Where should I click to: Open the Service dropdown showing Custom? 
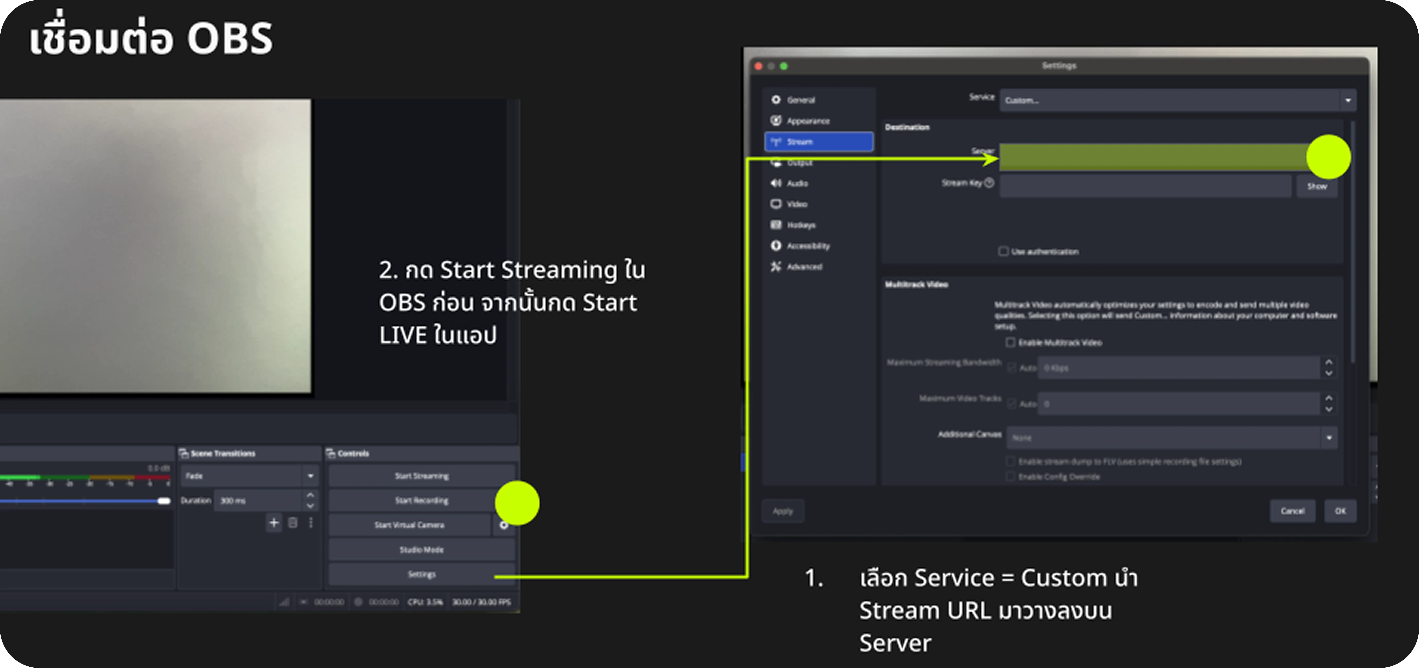coord(1178,100)
